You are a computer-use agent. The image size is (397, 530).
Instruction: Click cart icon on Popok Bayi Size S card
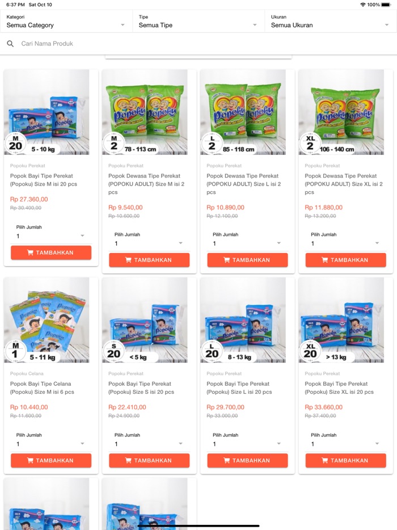point(128,460)
